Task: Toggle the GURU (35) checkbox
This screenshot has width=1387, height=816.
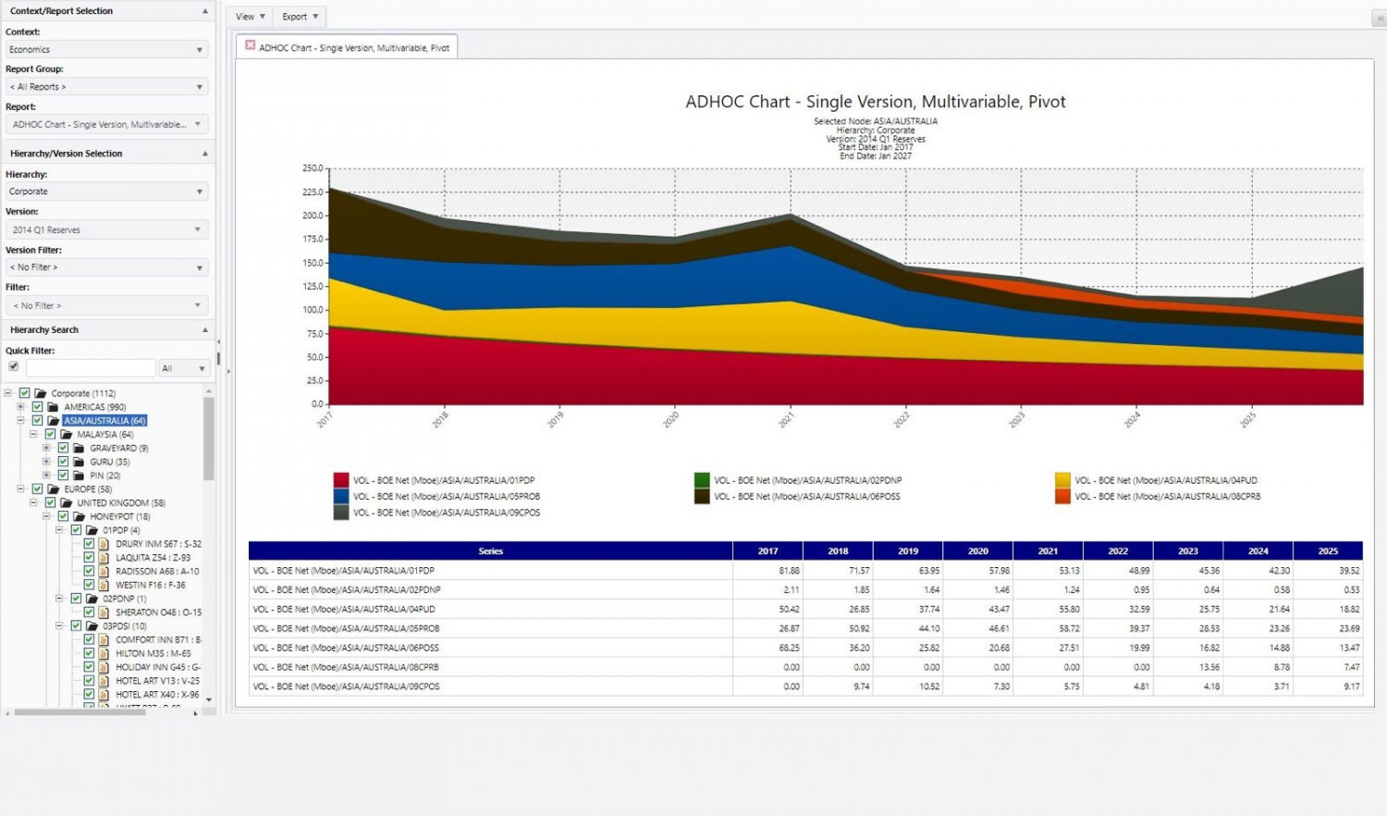Action: pos(63,462)
